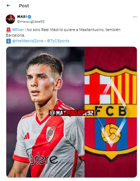Click the blue information emoji icon
Image resolution: width=140 pixels, height=181 pixels.
tap(8, 41)
